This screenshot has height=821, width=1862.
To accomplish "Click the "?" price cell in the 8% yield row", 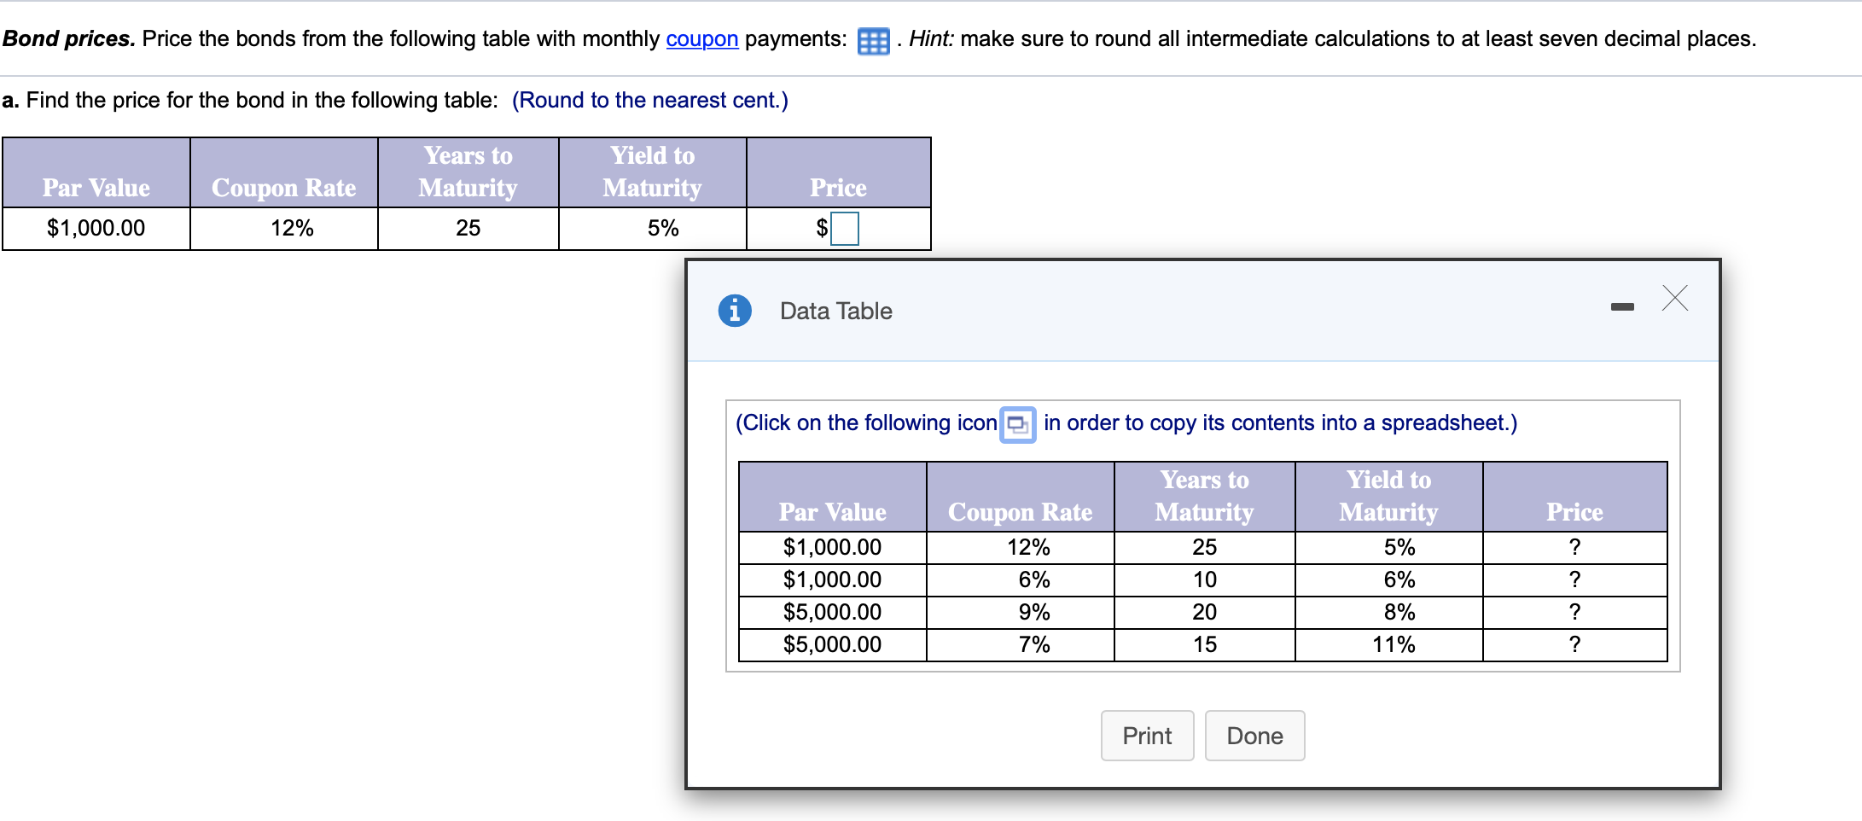I will click(x=1574, y=612).
